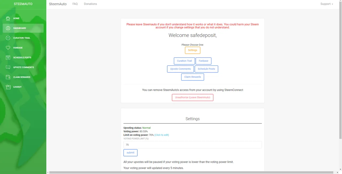Open CLAIM REWARDS sidebar entry

23,77
